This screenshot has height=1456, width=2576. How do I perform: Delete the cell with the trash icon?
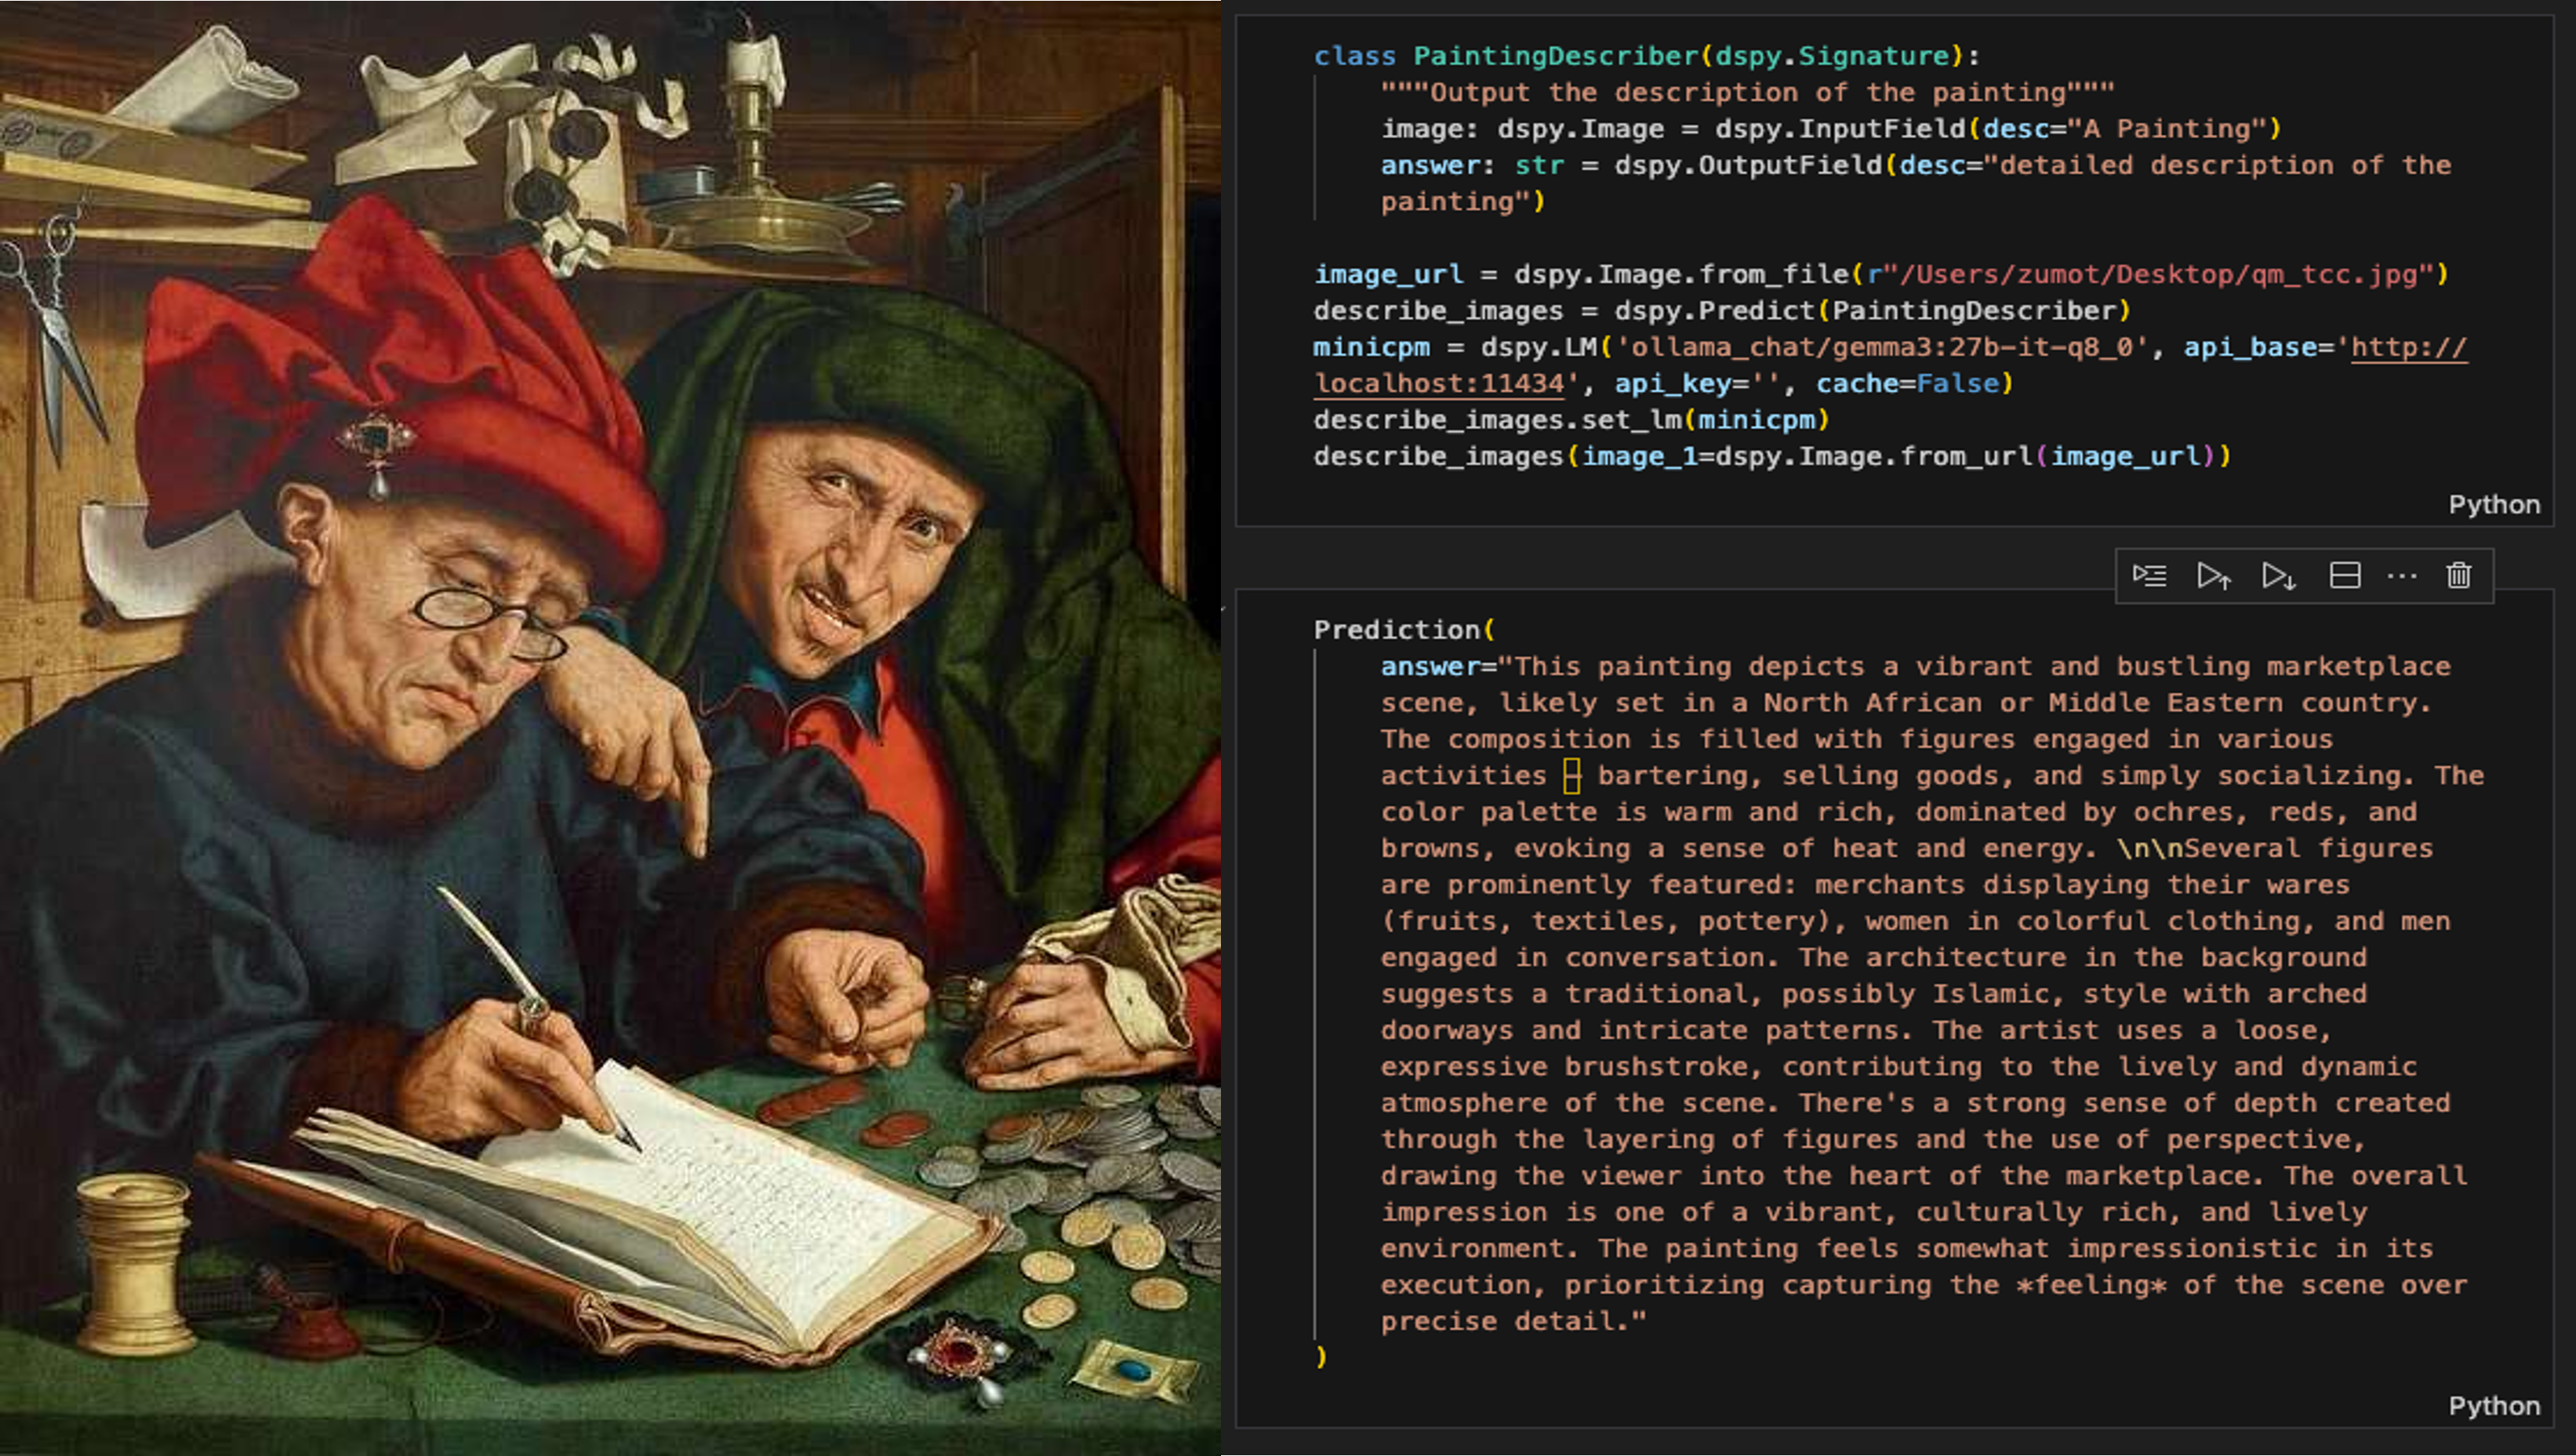coord(2459,576)
